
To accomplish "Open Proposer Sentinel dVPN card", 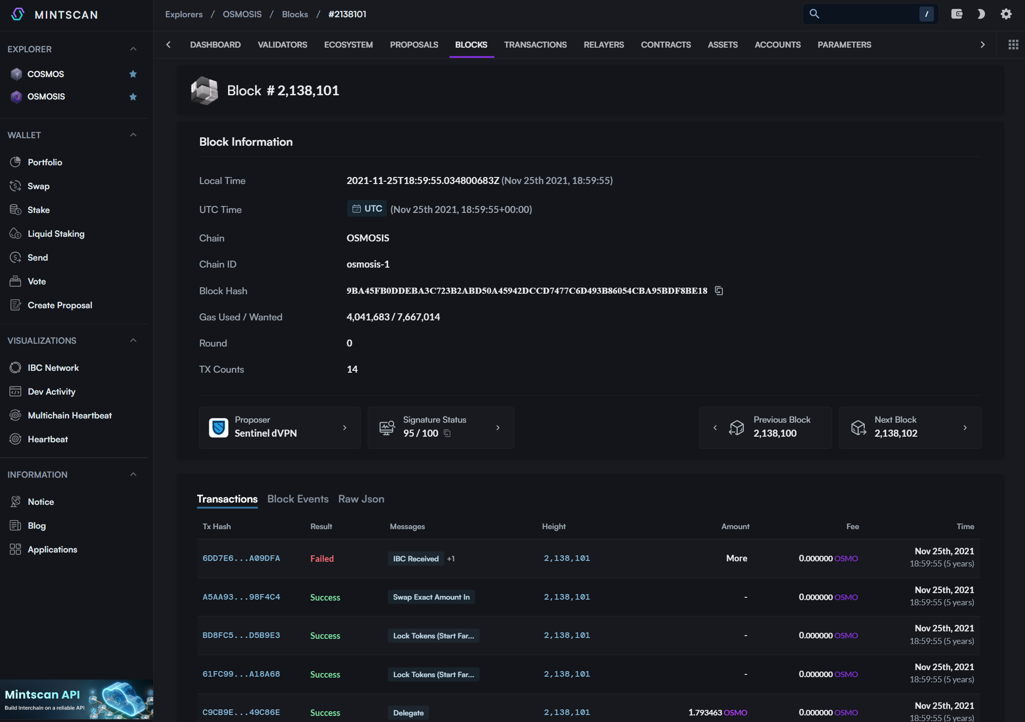I will pyautogui.click(x=279, y=427).
